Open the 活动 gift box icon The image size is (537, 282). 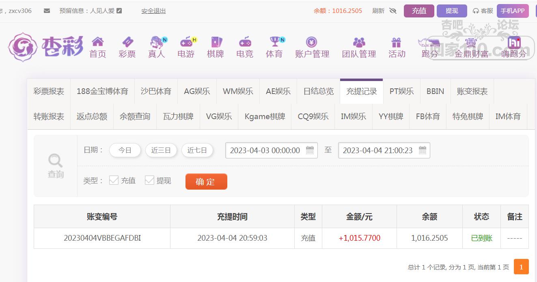397,42
